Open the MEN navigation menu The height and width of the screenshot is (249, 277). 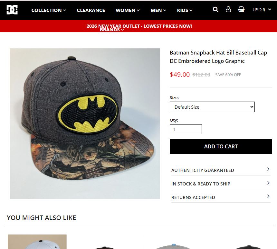click(x=158, y=10)
